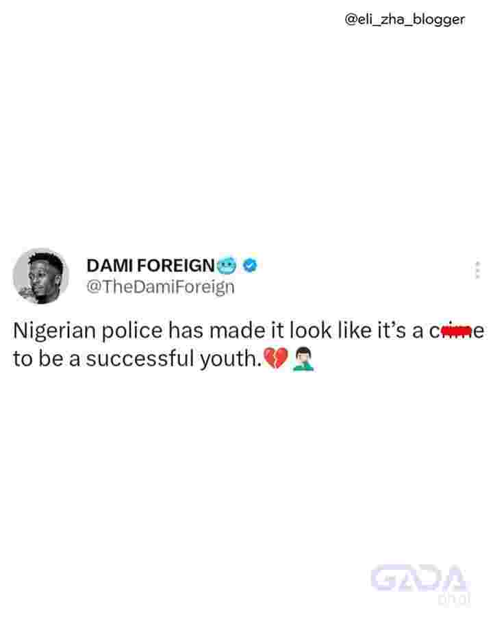Viewport: 493px width, 626px height.
Task: Click the faint 'chat' text under GADA
Action: [454, 599]
